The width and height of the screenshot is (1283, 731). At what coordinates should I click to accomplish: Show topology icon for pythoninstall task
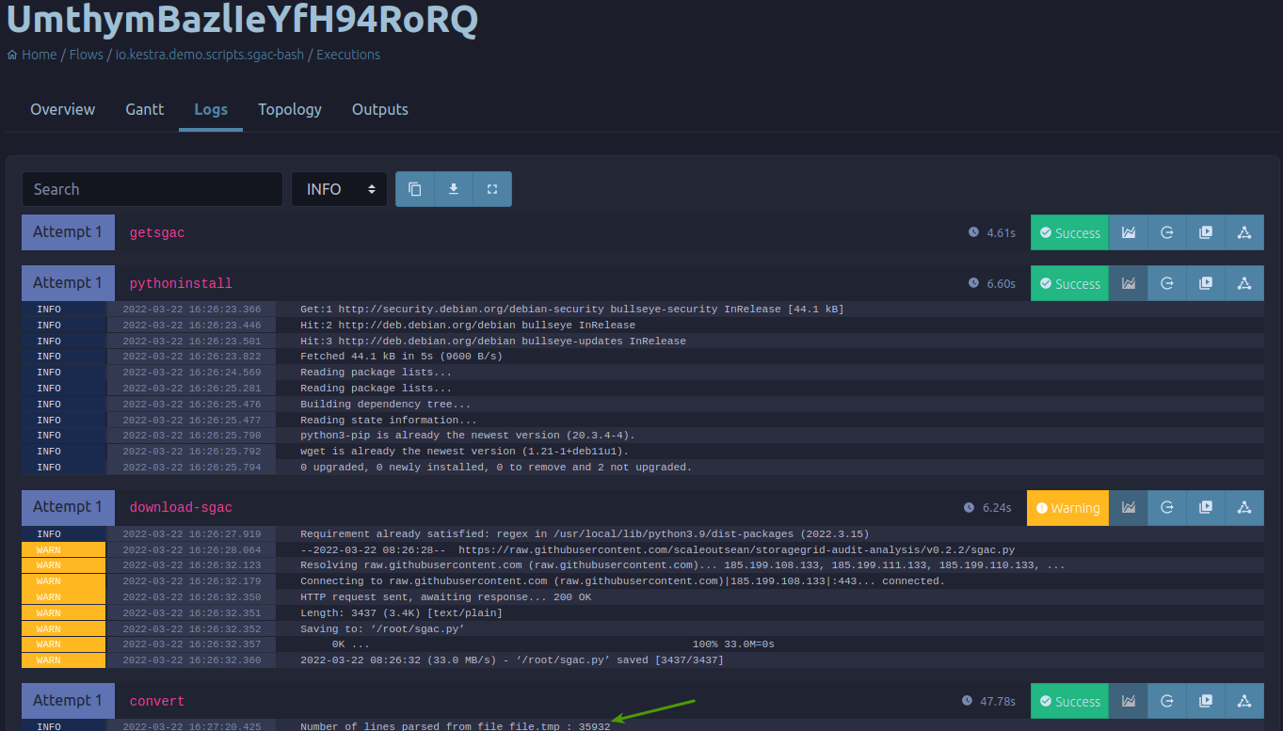tap(1244, 283)
